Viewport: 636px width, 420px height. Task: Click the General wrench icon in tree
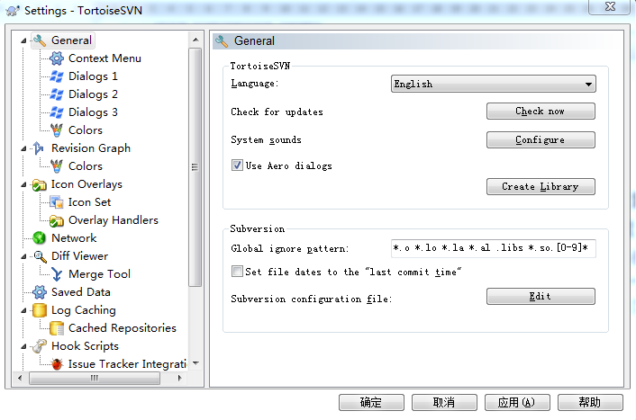(40, 40)
